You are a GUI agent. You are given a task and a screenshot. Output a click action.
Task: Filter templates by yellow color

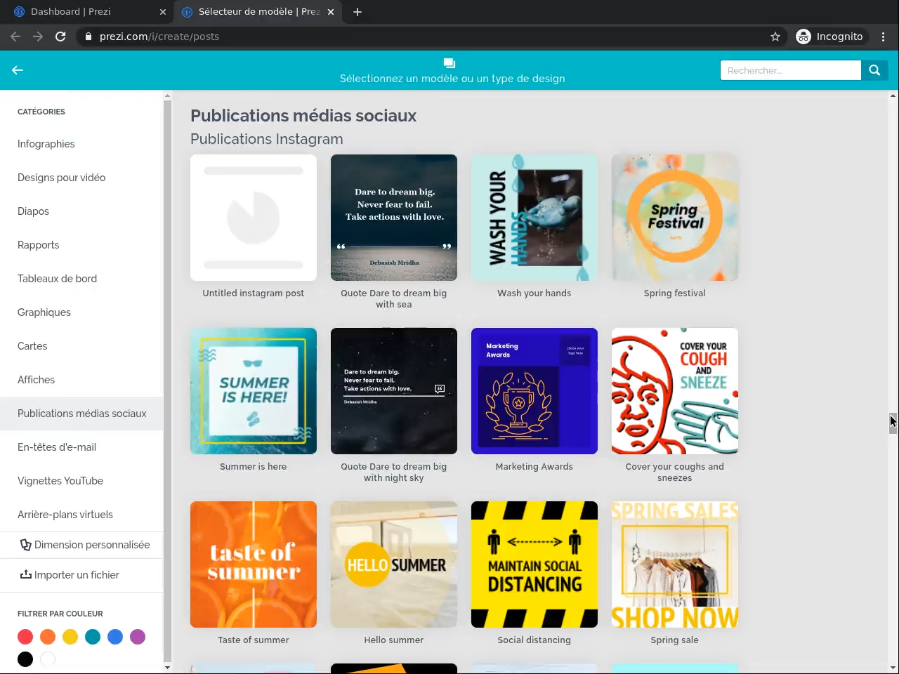pos(70,637)
